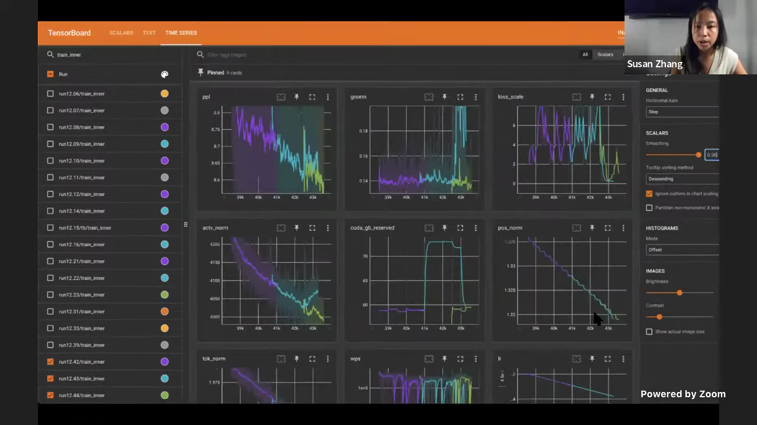Uncheck Ignore outliers in chart scaling
The width and height of the screenshot is (757, 425).
tap(649, 194)
